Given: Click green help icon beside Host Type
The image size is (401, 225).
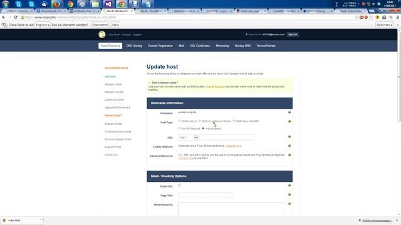Looking at the screenshot, I should [289, 121].
